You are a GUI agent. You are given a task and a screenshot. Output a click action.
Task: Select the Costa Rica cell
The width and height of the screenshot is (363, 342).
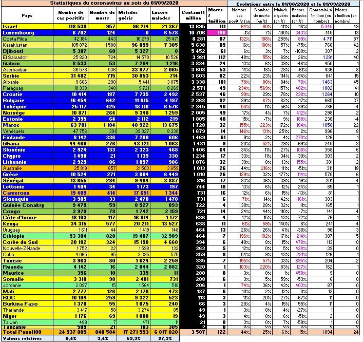[27, 39]
